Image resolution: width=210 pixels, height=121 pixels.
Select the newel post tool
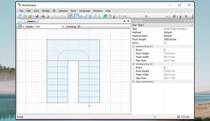pos(99,16)
